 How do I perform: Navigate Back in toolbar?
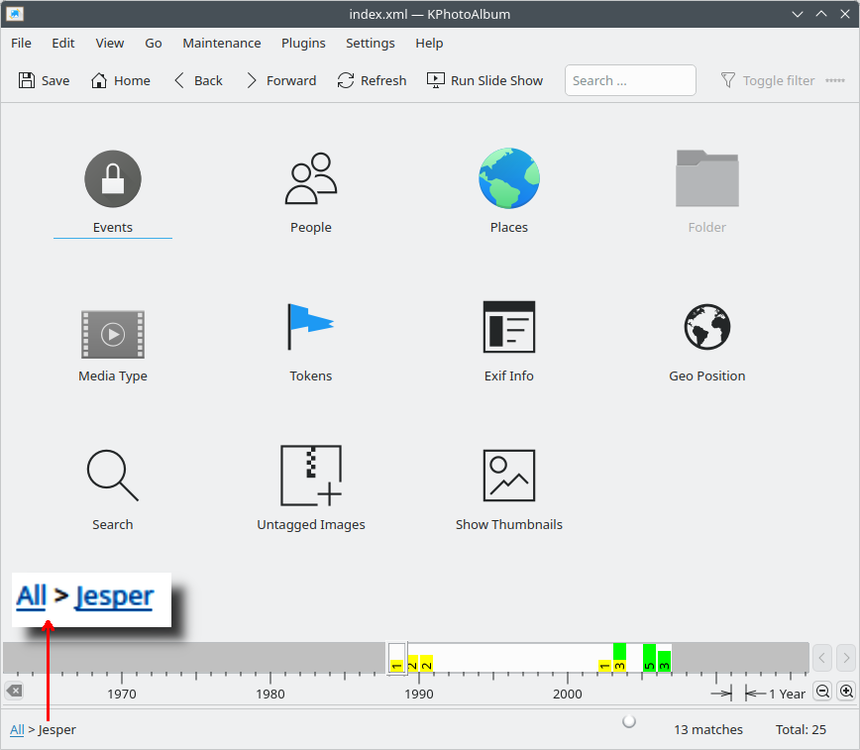coord(198,80)
